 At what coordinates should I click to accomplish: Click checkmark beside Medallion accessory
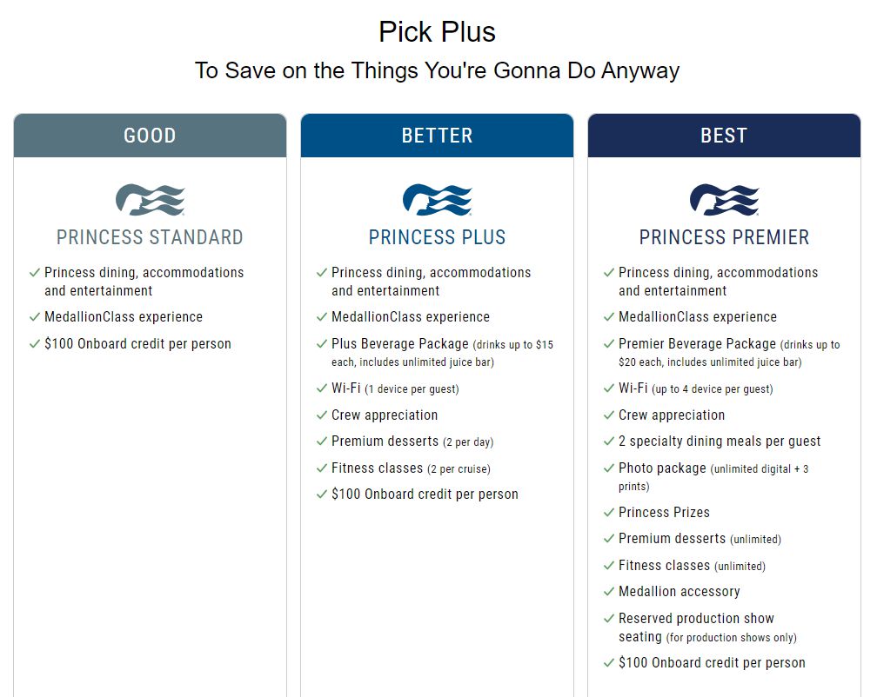609,592
